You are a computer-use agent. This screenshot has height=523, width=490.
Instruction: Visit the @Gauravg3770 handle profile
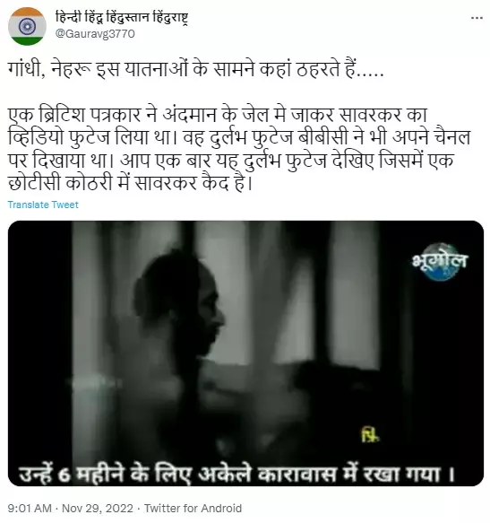pyautogui.click(x=95, y=34)
